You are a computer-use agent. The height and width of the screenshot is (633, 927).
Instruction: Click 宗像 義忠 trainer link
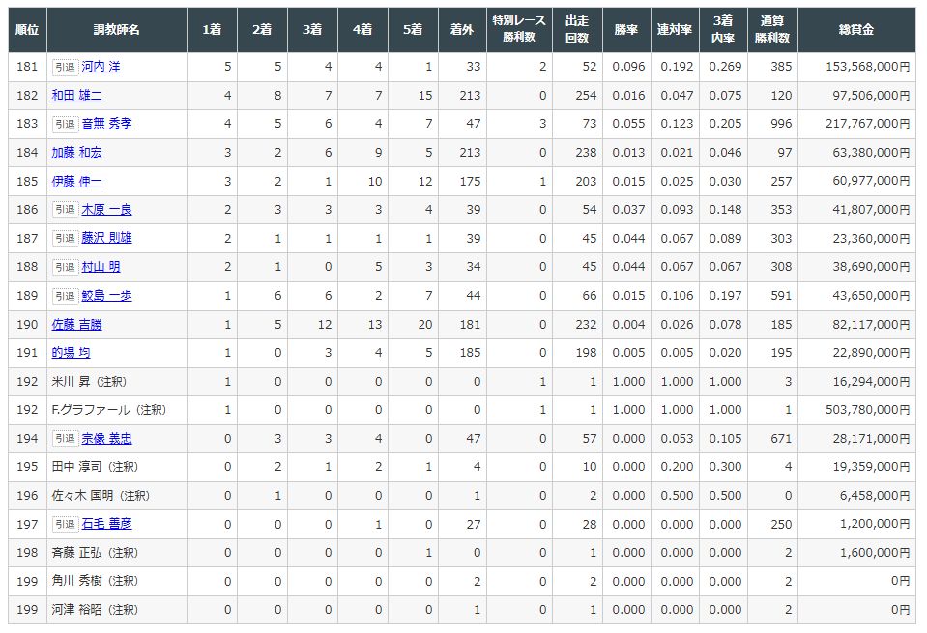point(106,438)
